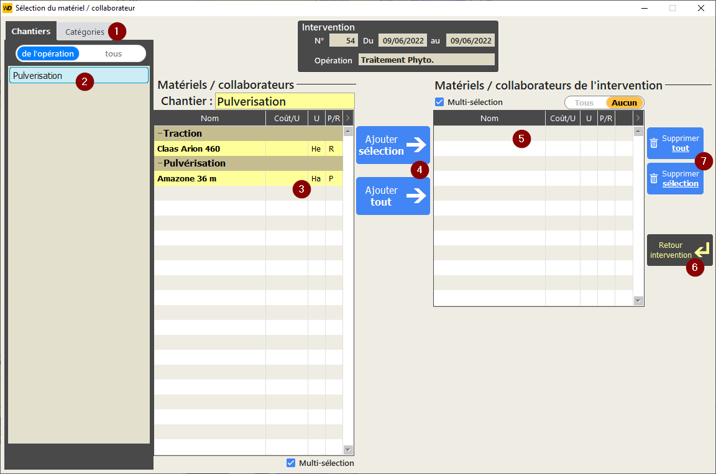Click the WD application icon in title bar
The image size is (716, 474).
coord(7,8)
